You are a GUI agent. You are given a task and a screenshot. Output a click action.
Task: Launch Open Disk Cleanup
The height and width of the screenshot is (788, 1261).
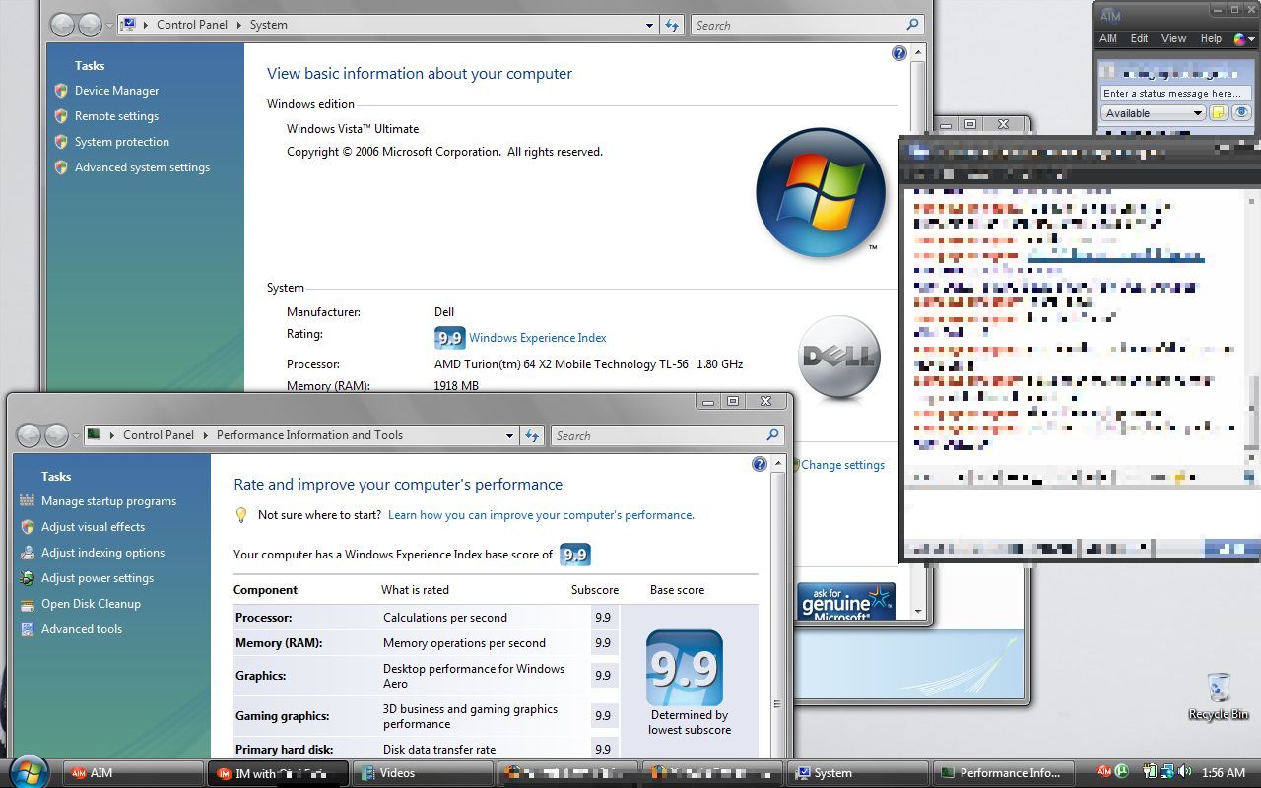tap(91, 604)
